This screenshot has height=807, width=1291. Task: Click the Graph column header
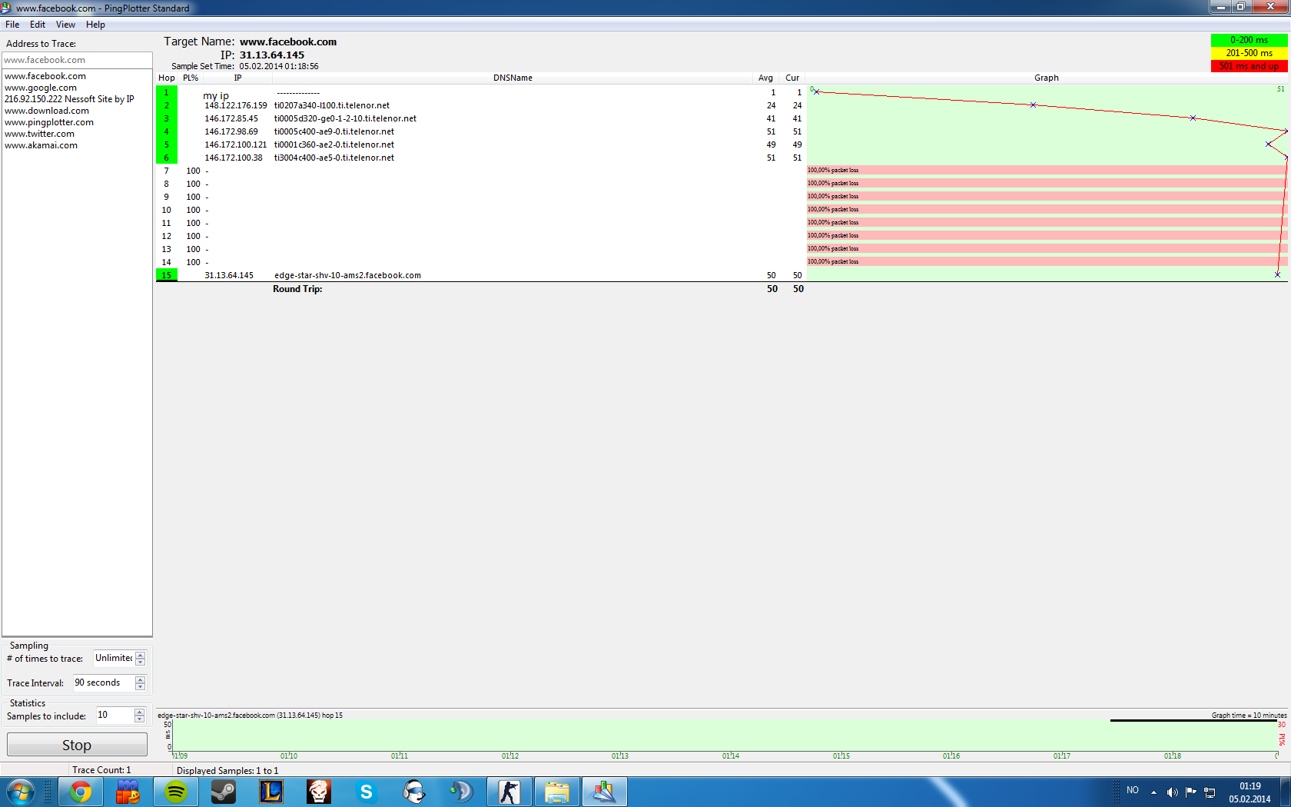tap(1046, 78)
